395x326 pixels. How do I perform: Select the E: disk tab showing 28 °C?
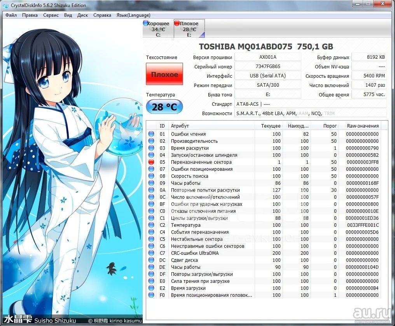[189, 29]
